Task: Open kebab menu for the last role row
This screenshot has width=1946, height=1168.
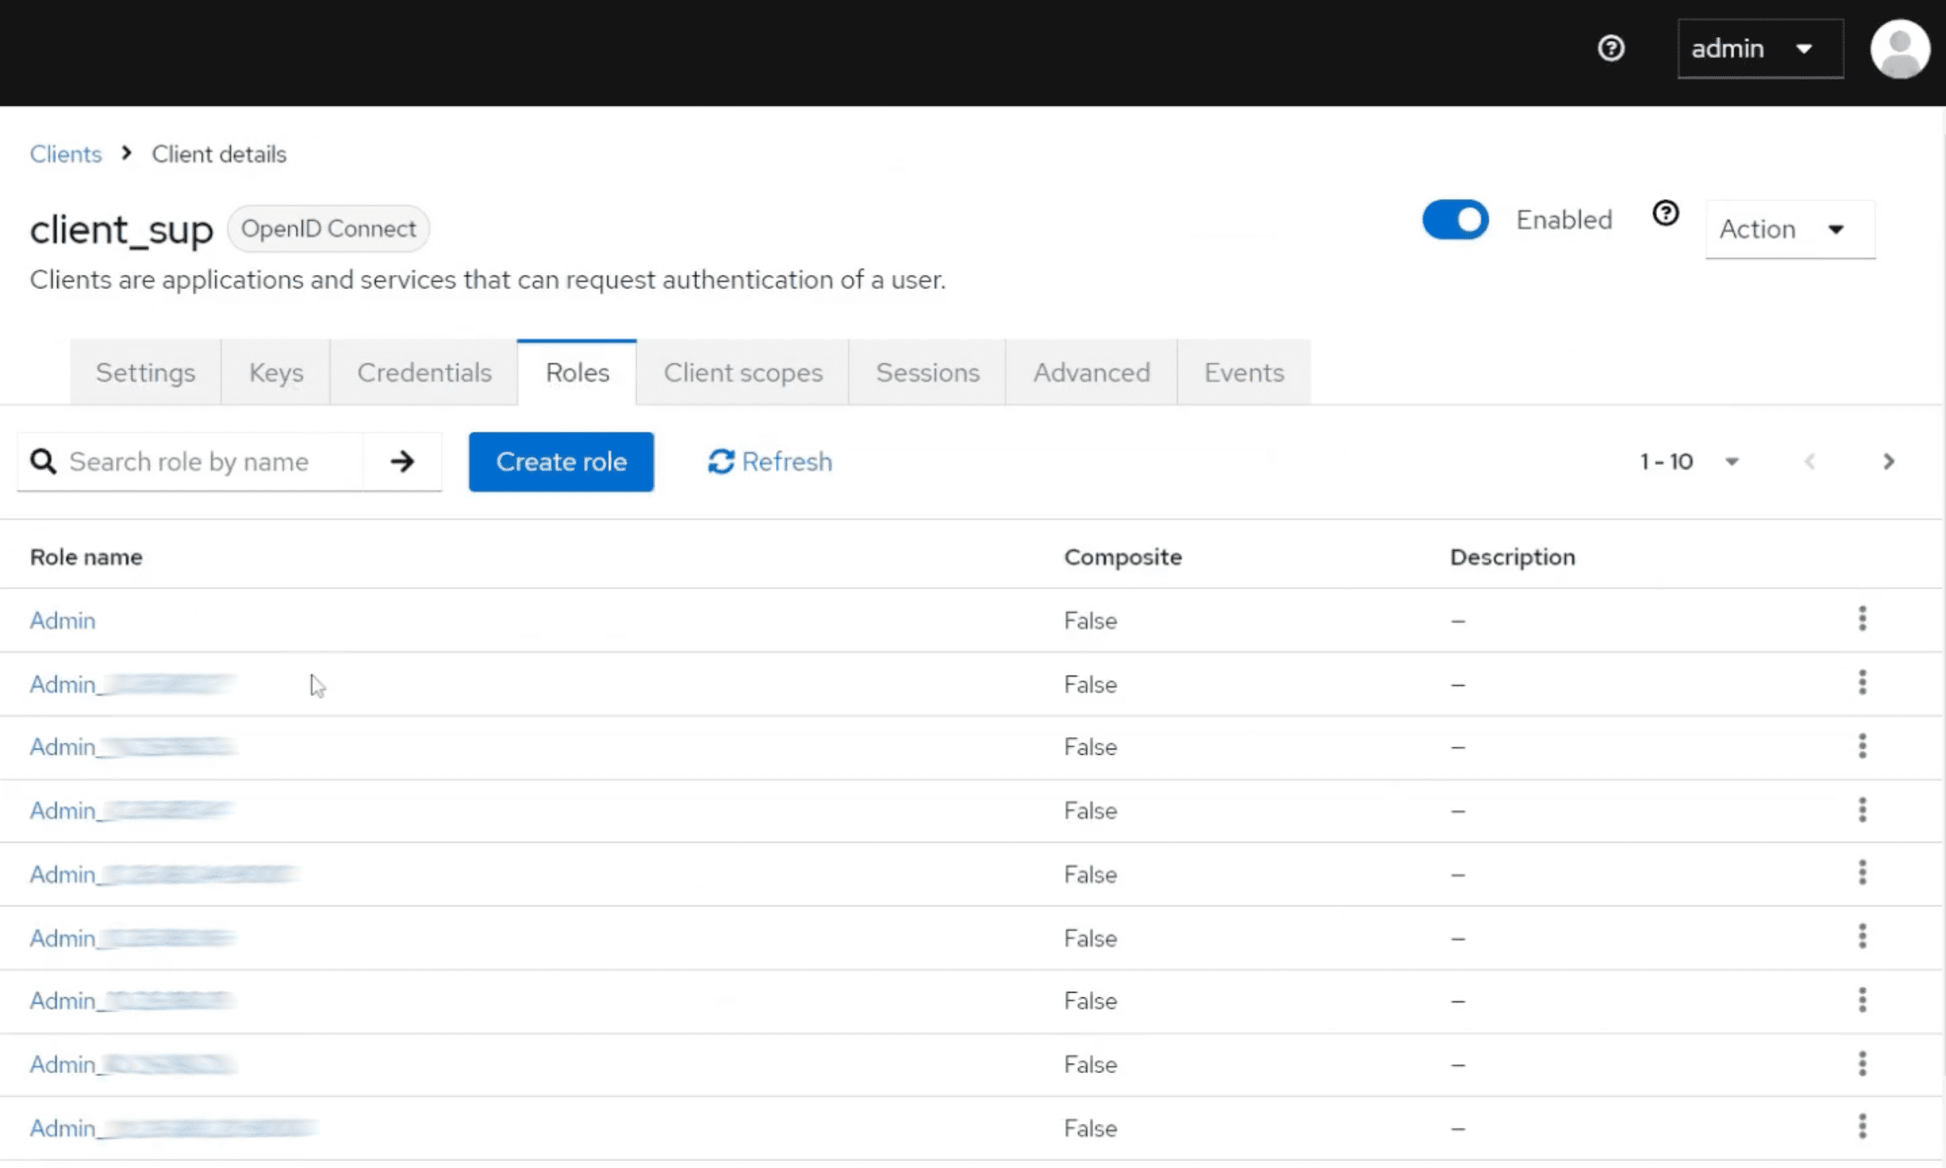Action: (1862, 1126)
